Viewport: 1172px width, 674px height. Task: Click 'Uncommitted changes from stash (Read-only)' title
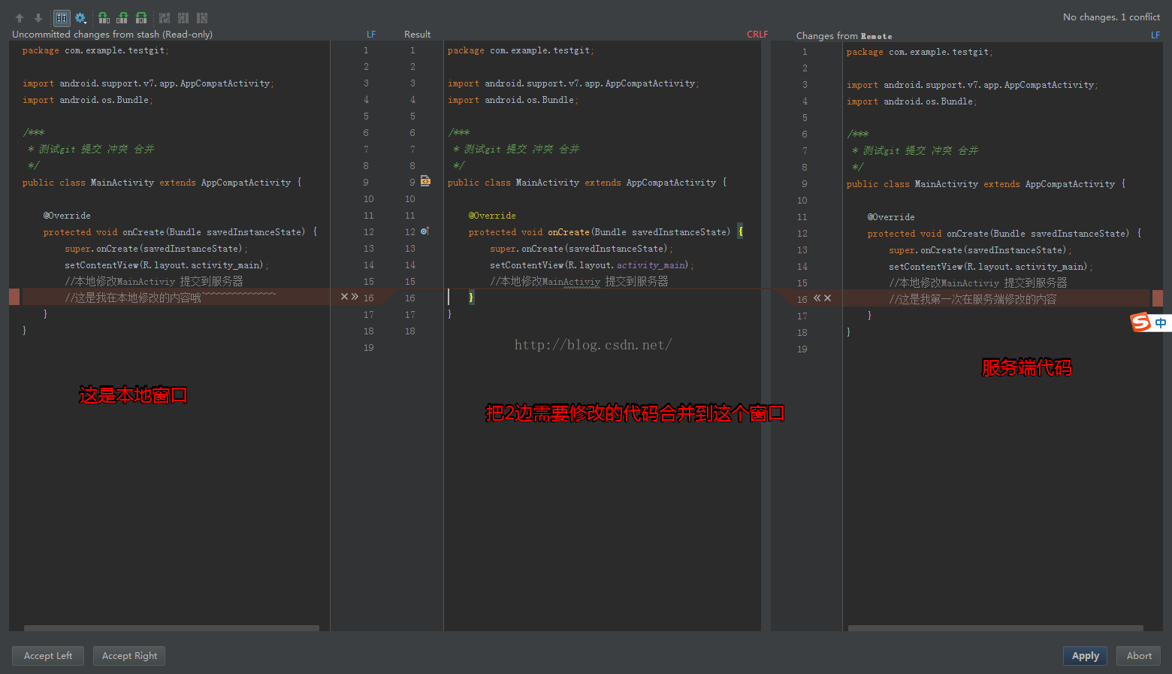click(112, 35)
